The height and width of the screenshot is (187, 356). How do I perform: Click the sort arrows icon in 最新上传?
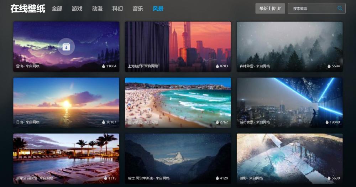pyautogui.click(x=279, y=9)
